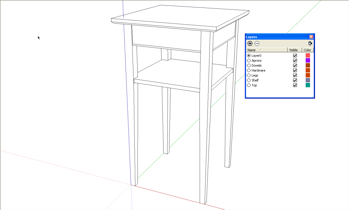Uncheck Hardware layer visibility
The height and width of the screenshot is (210, 349).
tap(295, 70)
